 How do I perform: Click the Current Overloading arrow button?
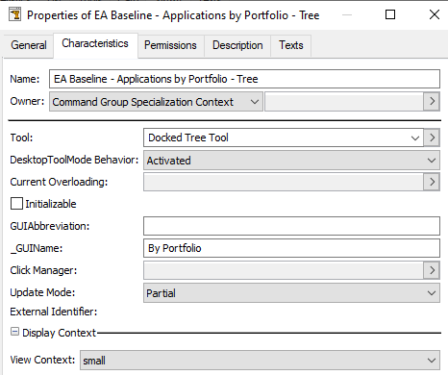coord(432,182)
